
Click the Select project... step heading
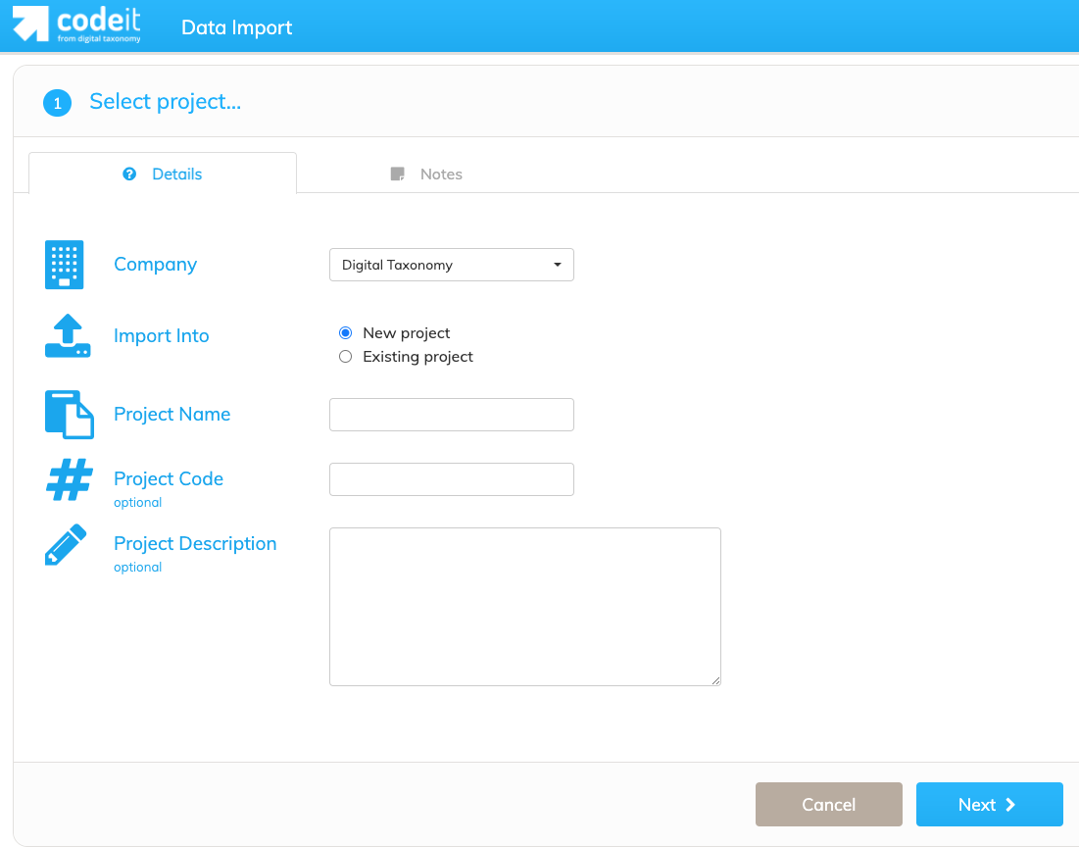coord(166,102)
